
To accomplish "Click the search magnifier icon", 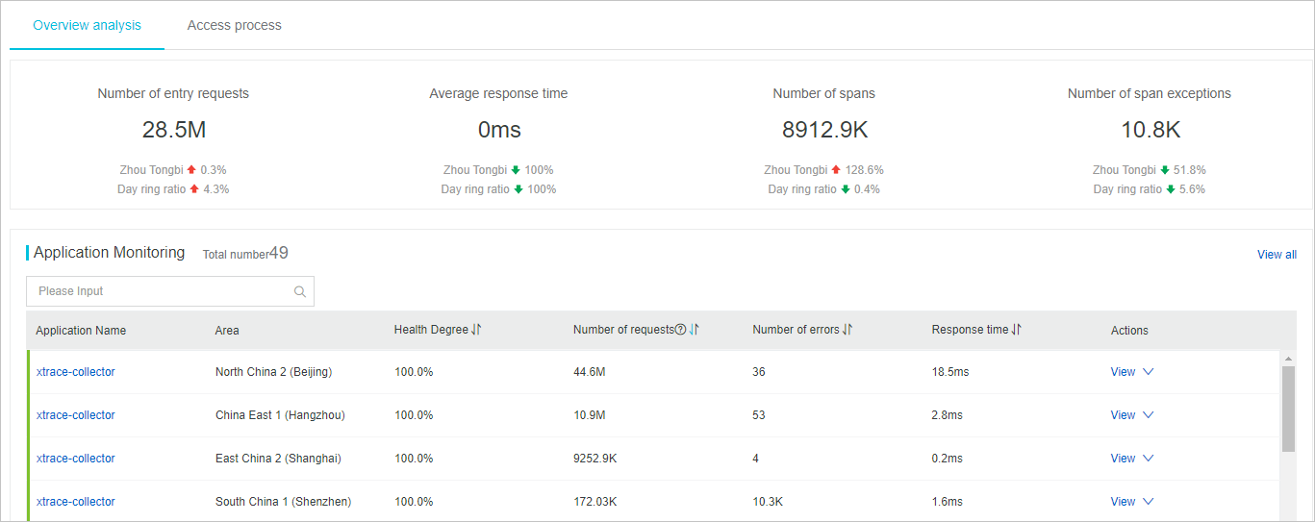I will [300, 292].
